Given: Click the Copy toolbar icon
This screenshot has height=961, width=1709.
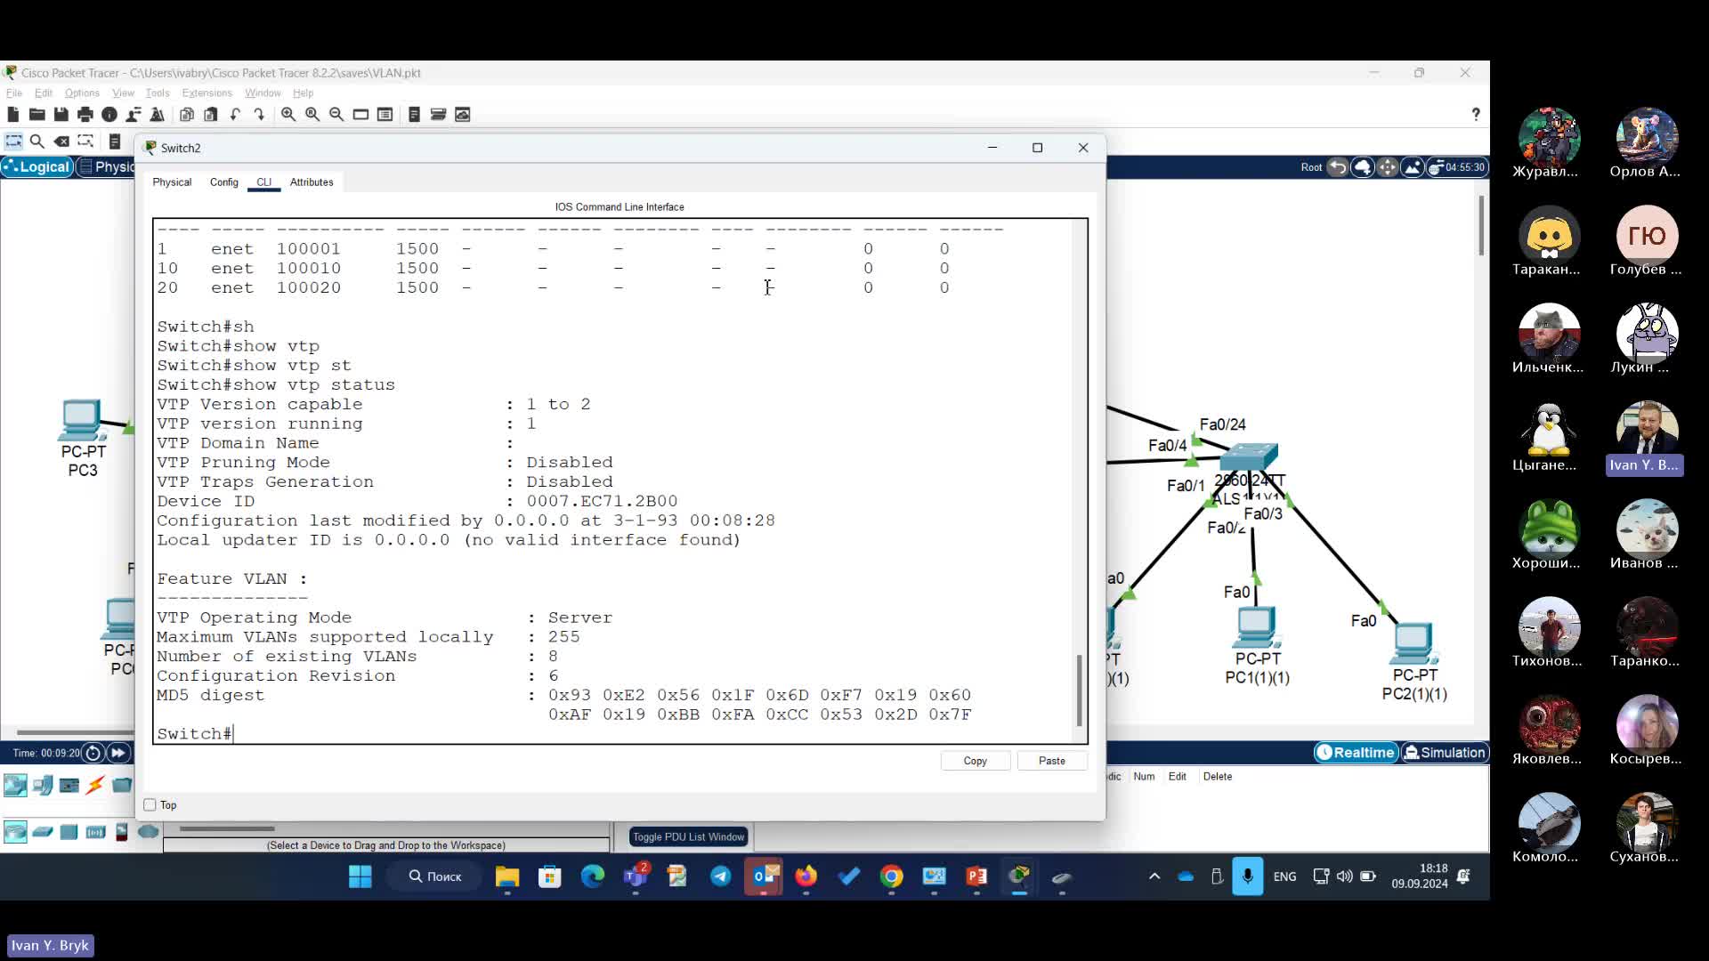Looking at the screenshot, I should click(187, 114).
